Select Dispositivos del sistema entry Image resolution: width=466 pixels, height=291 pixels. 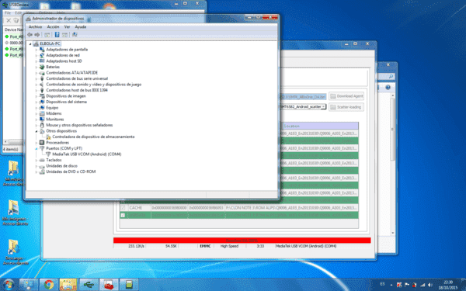coord(66,102)
